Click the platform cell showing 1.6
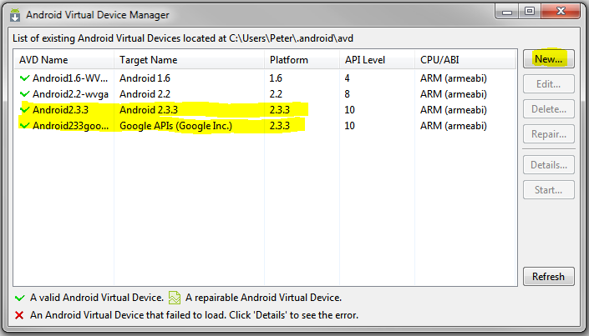The width and height of the screenshot is (589, 336). pyautogui.click(x=276, y=78)
